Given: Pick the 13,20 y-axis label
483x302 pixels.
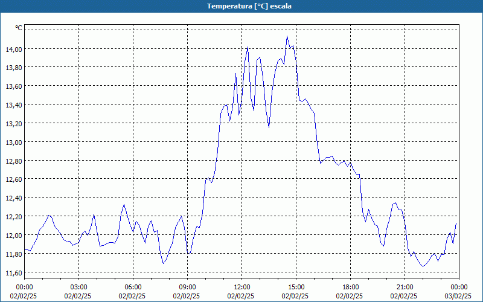Looking at the screenshot, I should tap(14, 124).
